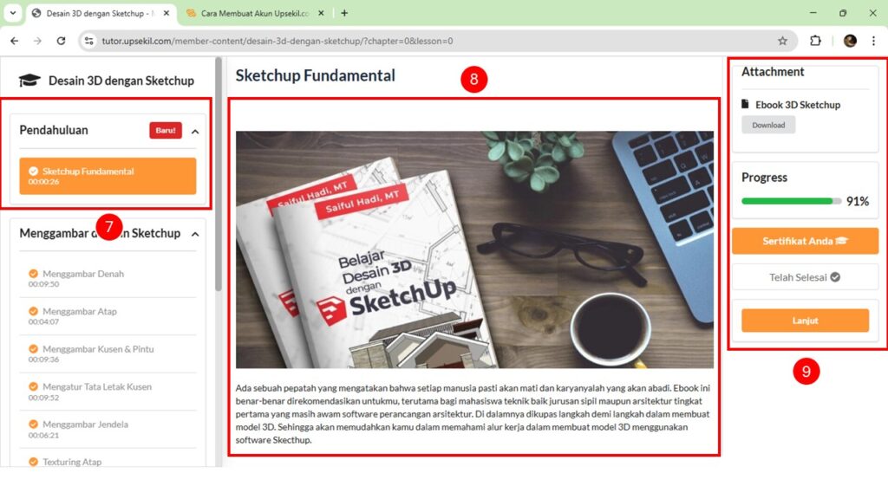Image resolution: width=888 pixels, height=499 pixels.
Task: Click the Menggambar Denah lesson checkmark
Action: 34,274
